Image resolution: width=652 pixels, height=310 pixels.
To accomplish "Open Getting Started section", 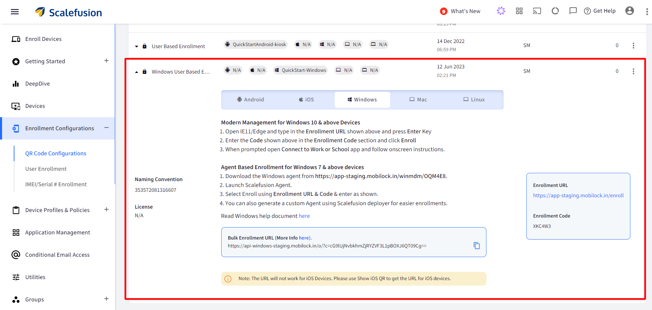I will pos(45,61).
